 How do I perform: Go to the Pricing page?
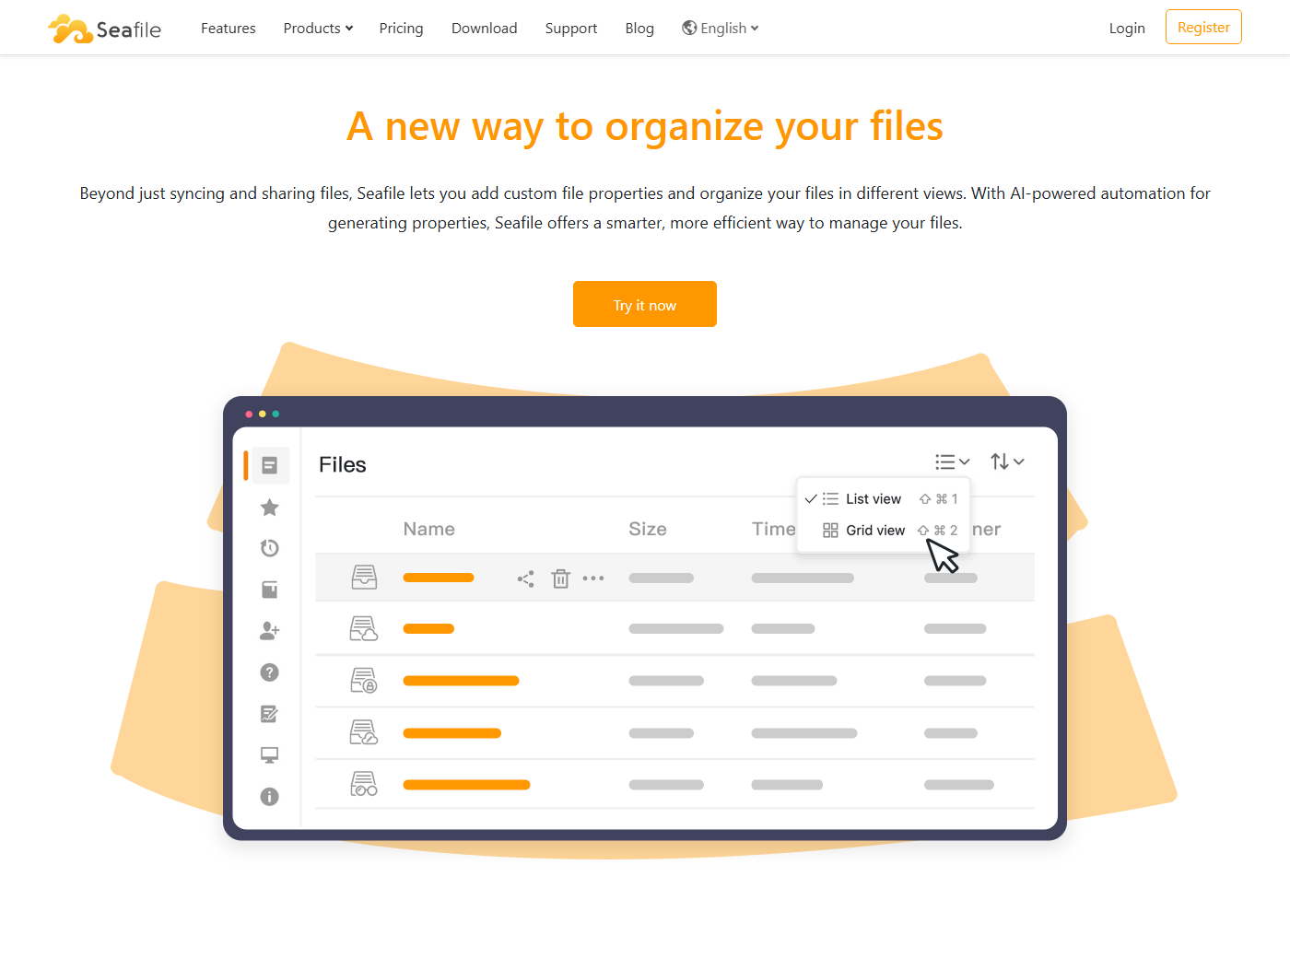[401, 29]
